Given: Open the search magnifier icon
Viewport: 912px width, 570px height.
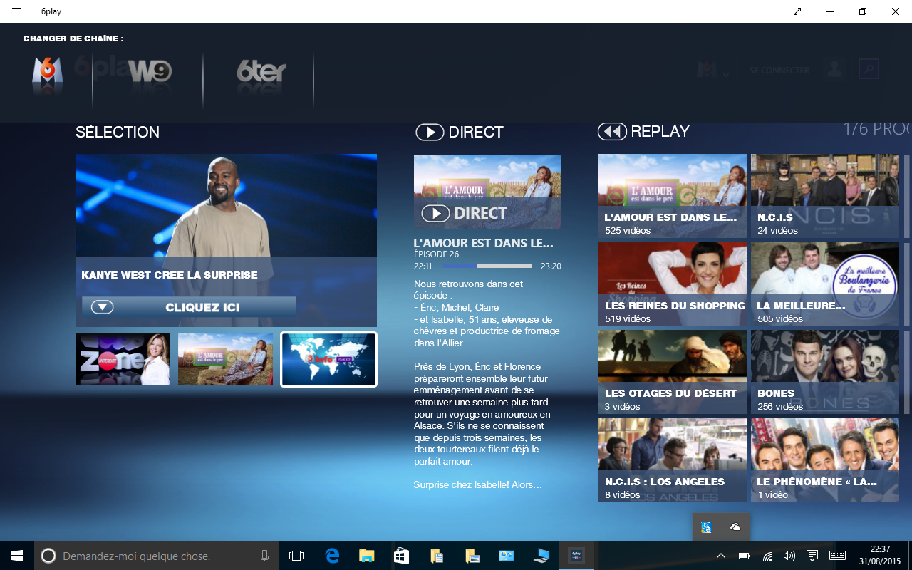Looking at the screenshot, I should (869, 69).
